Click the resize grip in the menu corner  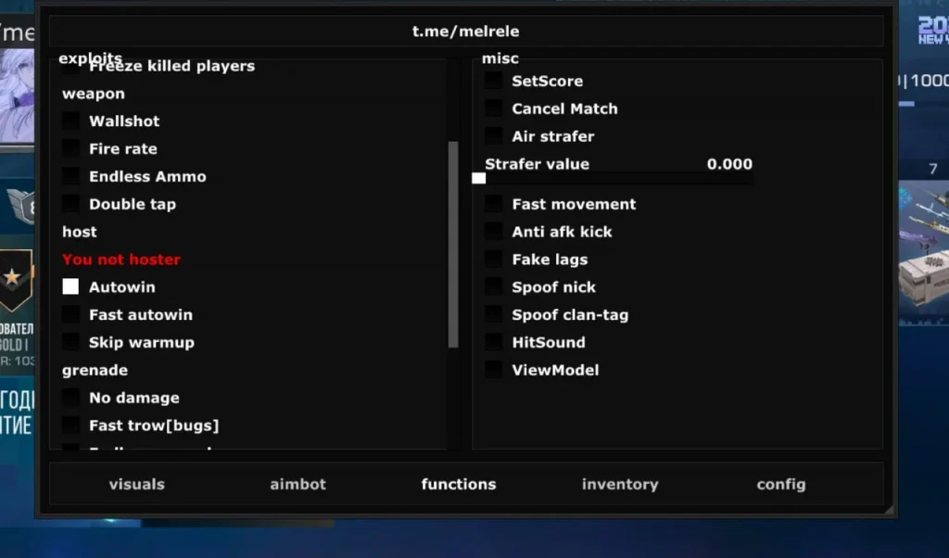[x=889, y=510]
